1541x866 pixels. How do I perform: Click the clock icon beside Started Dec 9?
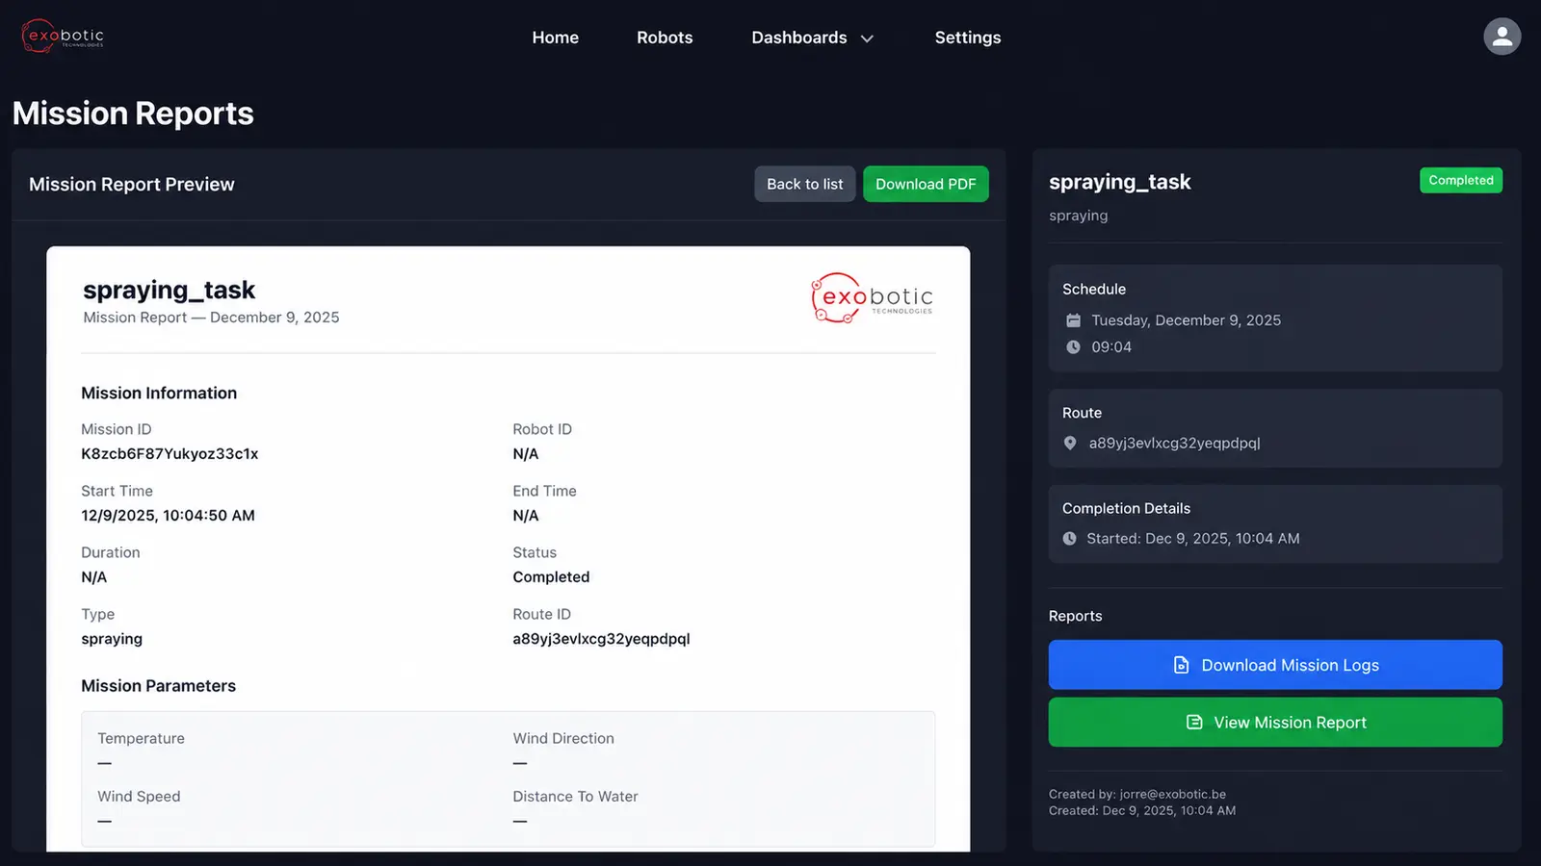(1069, 539)
